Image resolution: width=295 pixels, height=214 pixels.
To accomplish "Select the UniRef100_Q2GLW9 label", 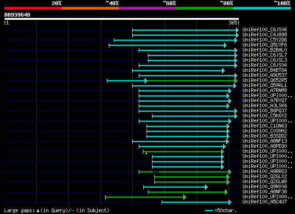I will [x=265, y=182].
